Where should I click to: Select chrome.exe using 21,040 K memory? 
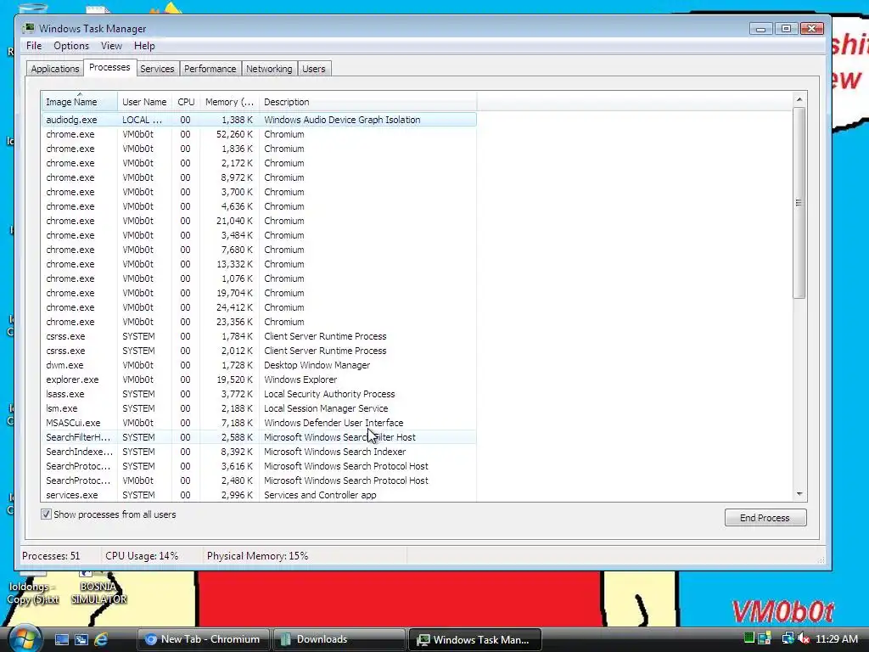point(259,221)
